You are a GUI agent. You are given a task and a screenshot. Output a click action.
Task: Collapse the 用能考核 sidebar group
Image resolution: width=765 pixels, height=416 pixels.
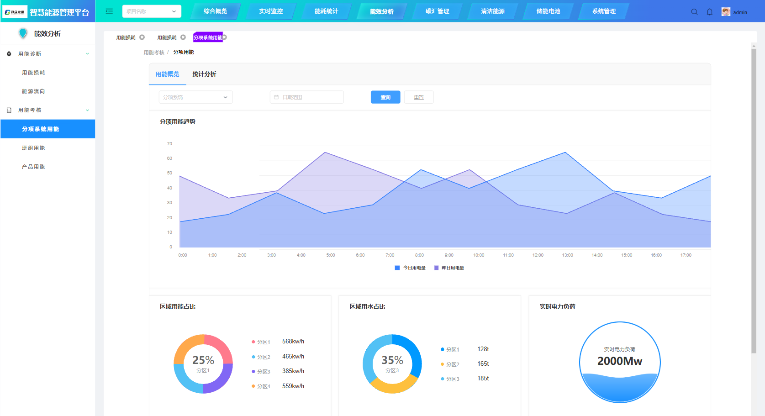point(87,110)
